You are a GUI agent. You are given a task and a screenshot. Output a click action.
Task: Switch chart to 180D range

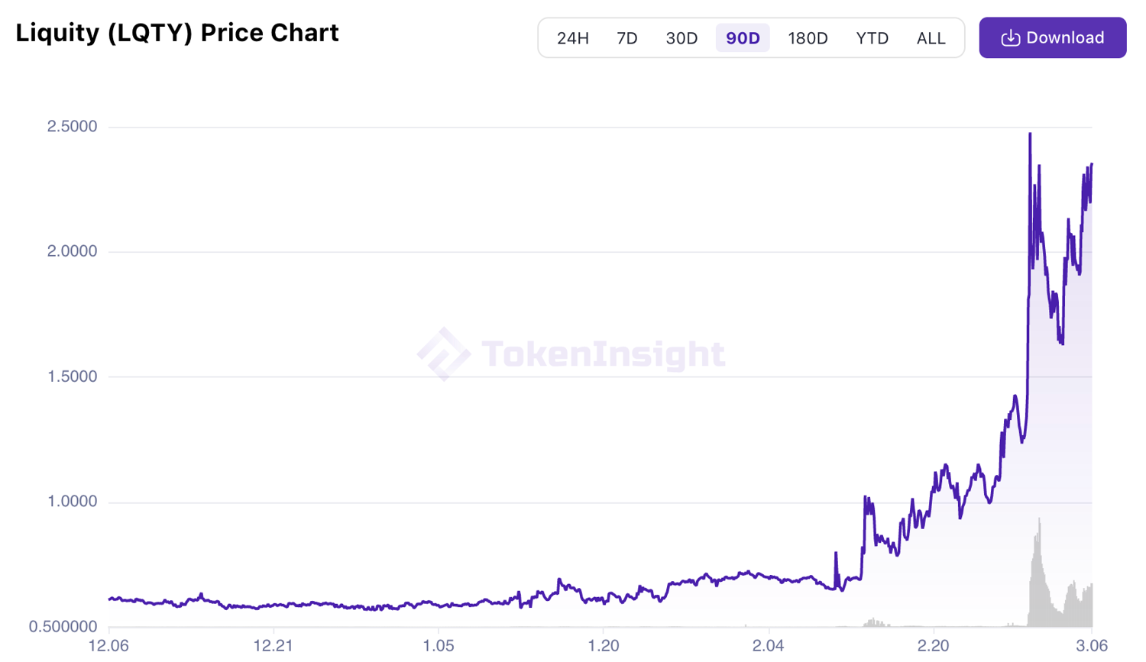pos(808,38)
